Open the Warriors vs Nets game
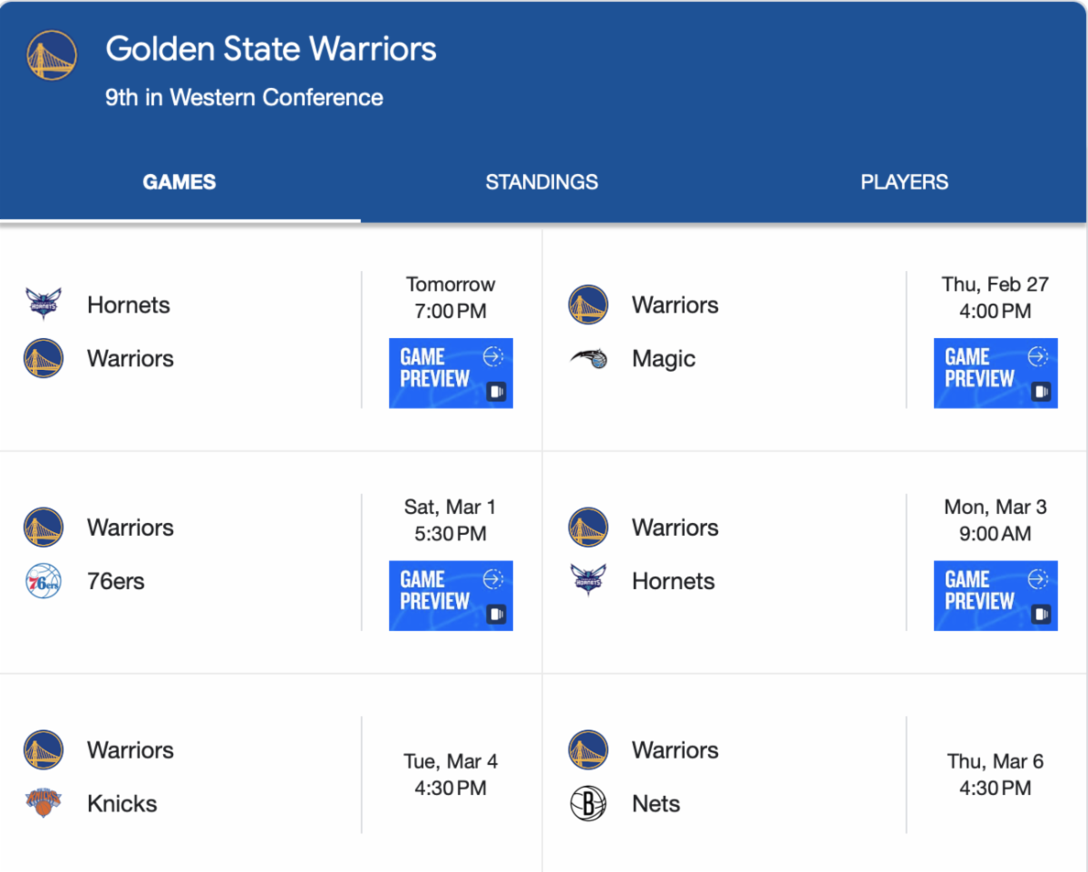The width and height of the screenshot is (1088, 872). pos(814,776)
